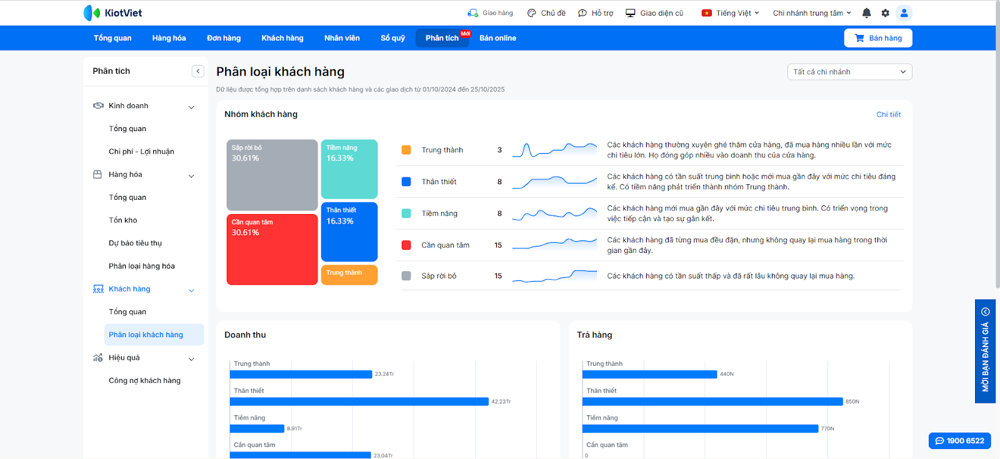Click the Vietnam flag icon
1000x459 pixels.
[707, 12]
